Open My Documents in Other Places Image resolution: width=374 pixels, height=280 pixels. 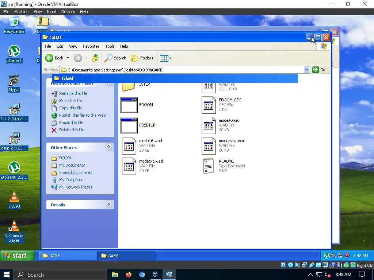[x=72, y=165]
